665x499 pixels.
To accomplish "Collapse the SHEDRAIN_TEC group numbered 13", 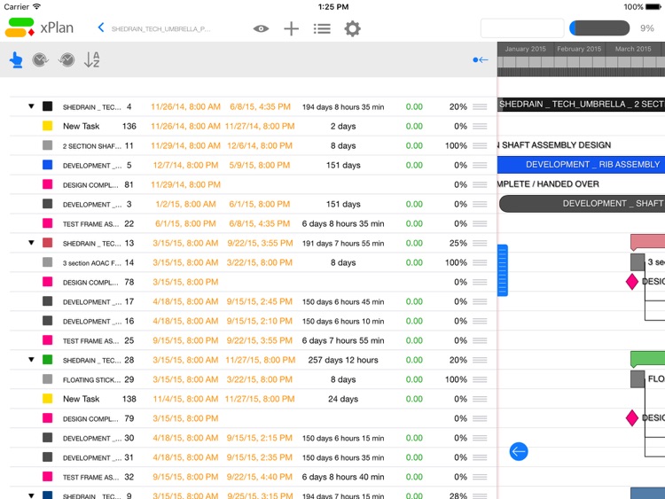I will click(31, 243).
